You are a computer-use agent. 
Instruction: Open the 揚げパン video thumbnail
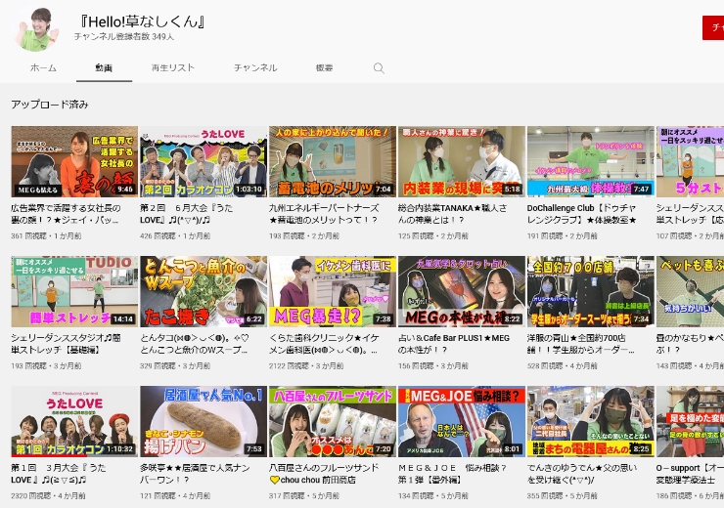click(203, 421)
